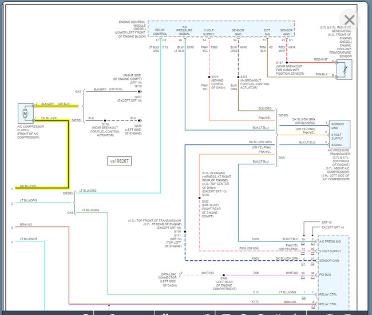Viewport: 372px width, 315px height.
Task: Click the engine coolant temperature sensor symbol
Action: [344, 69]
